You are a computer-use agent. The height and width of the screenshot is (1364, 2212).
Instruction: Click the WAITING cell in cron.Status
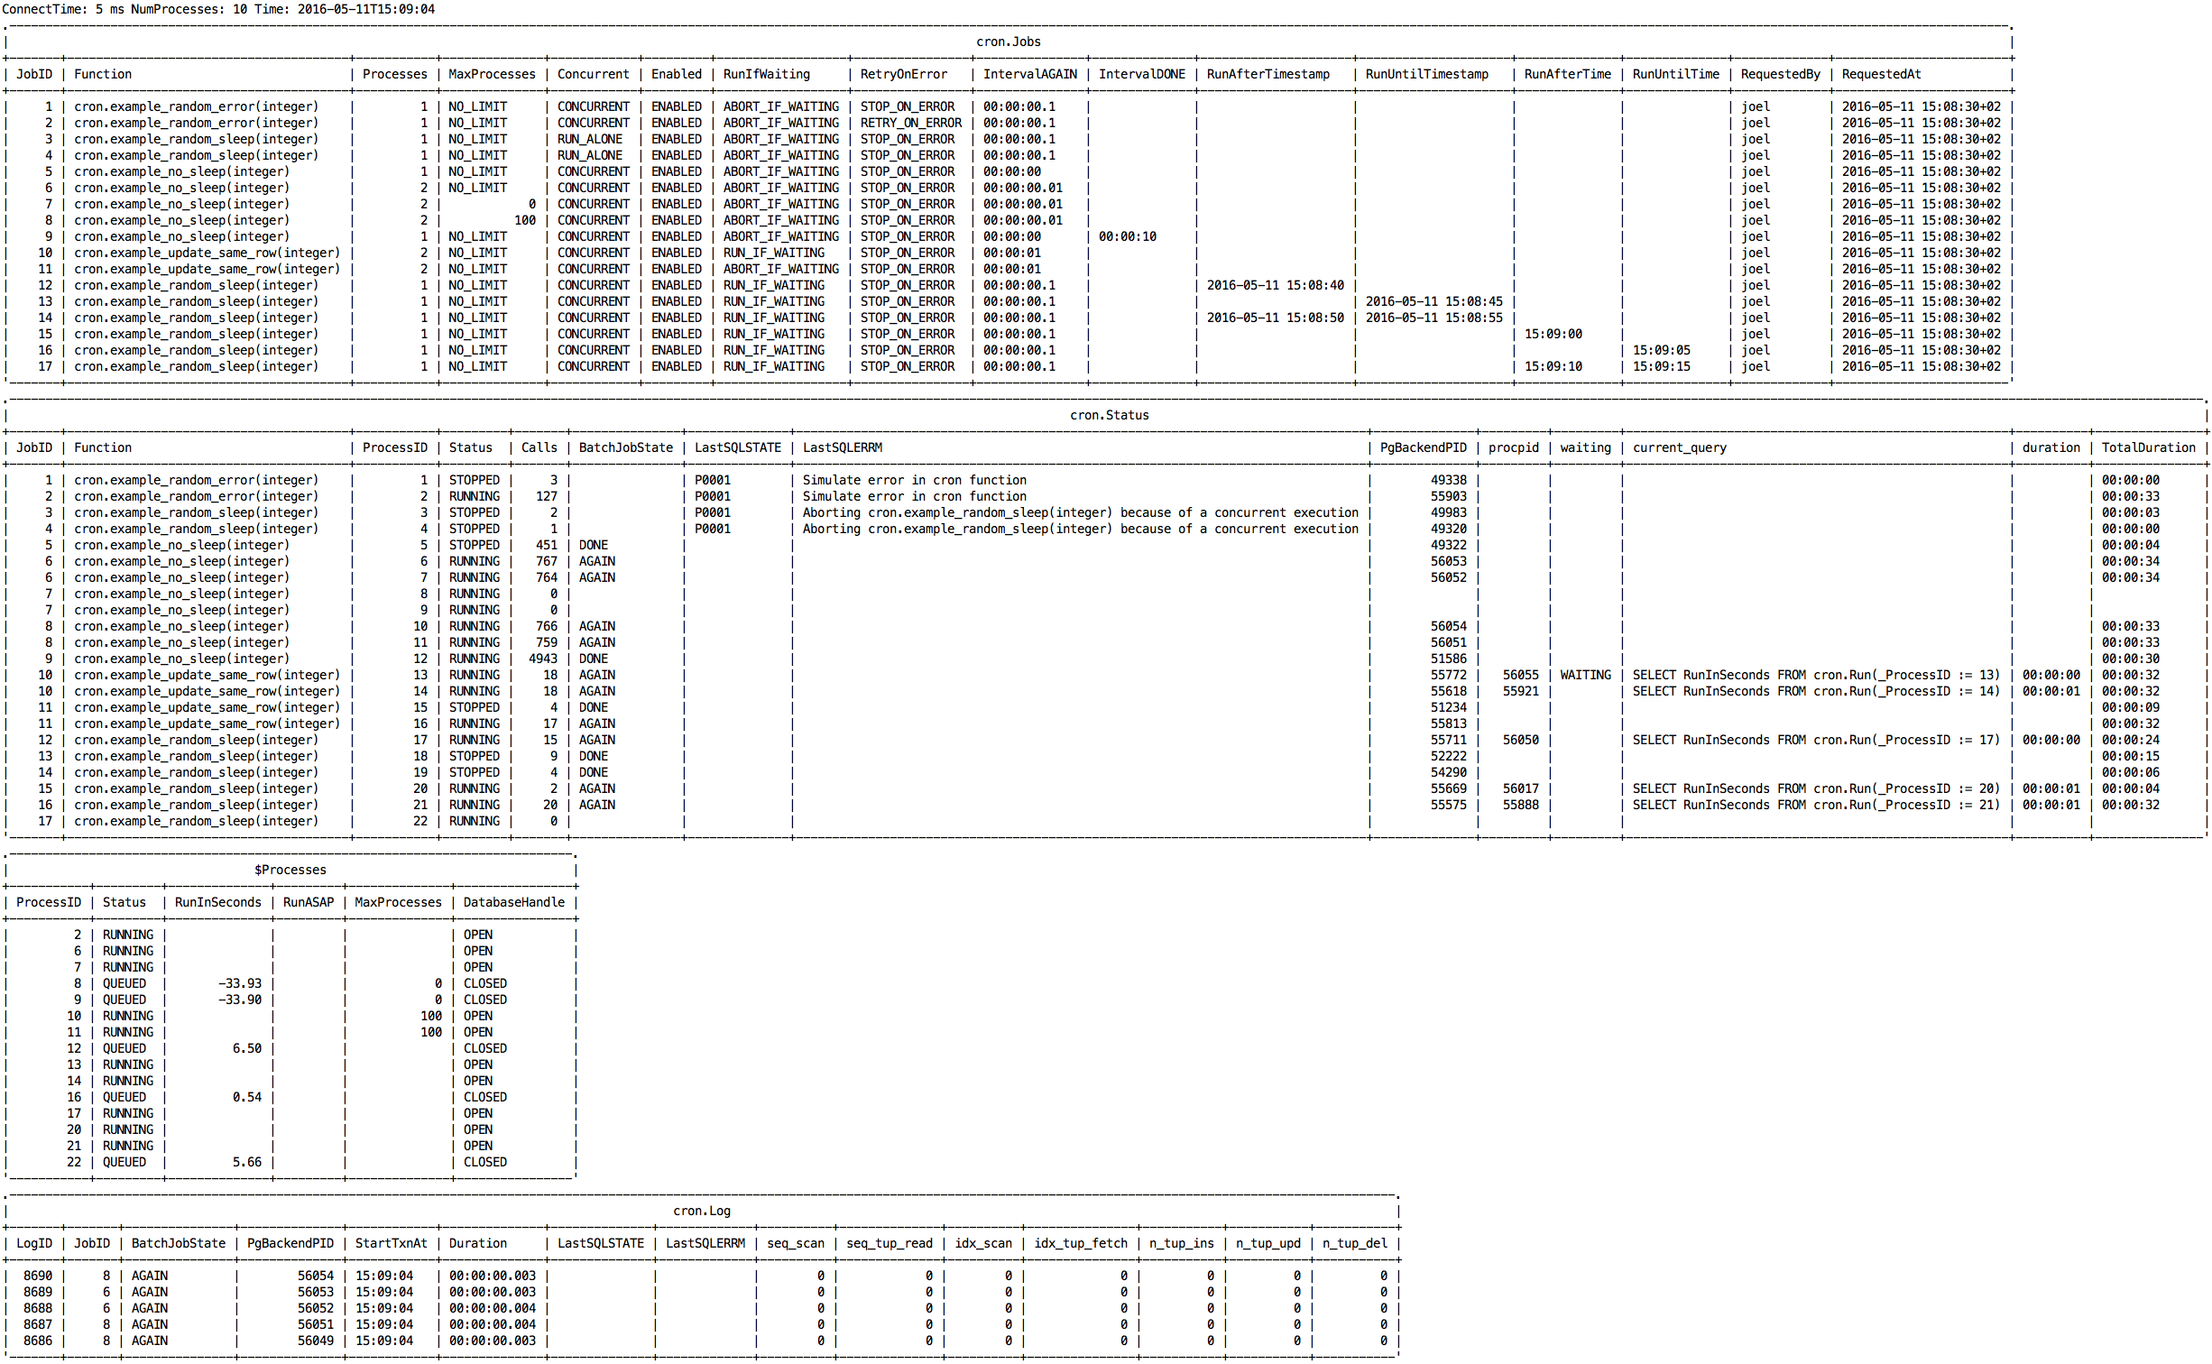point(1585,675)
